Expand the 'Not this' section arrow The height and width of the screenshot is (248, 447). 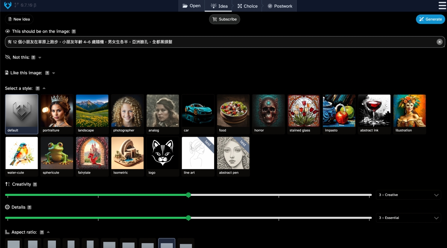click(x=40, y=58)
